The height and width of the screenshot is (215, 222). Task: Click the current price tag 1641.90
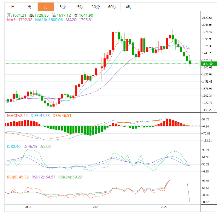coord(207,64)
